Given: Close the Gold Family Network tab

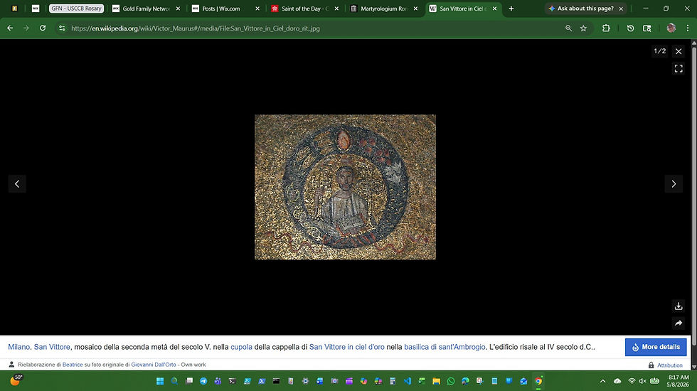Looking at the screenshot, I should coord(179,9).
